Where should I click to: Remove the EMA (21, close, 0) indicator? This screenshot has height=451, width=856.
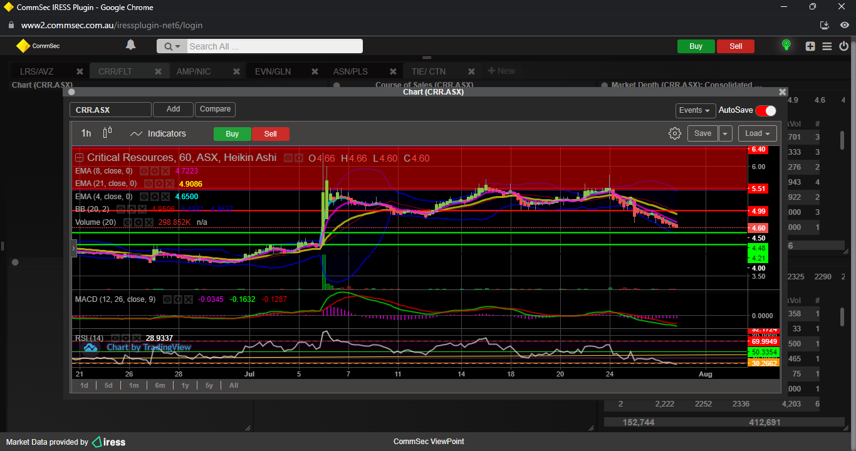point(170,184)
